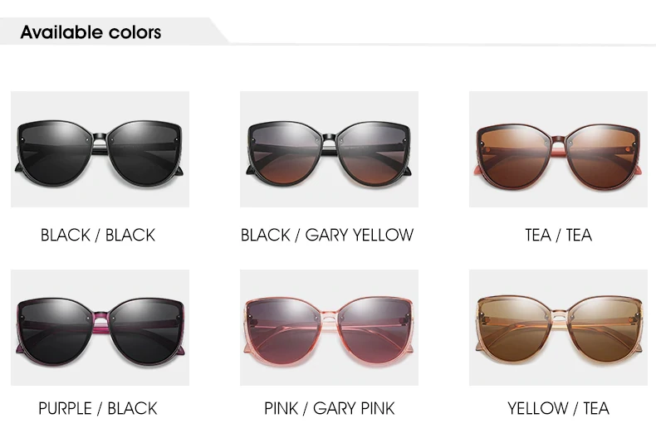
Task: Select the TEA / TEA text label
Action: [559, 236]
